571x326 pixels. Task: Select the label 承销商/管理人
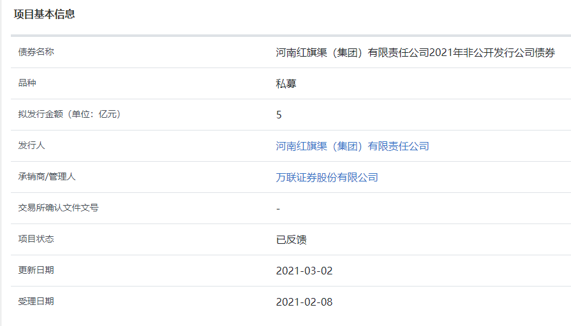click(x=47, y=176)
